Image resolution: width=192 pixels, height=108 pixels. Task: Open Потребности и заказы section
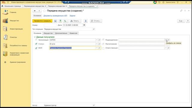point(18,45)
